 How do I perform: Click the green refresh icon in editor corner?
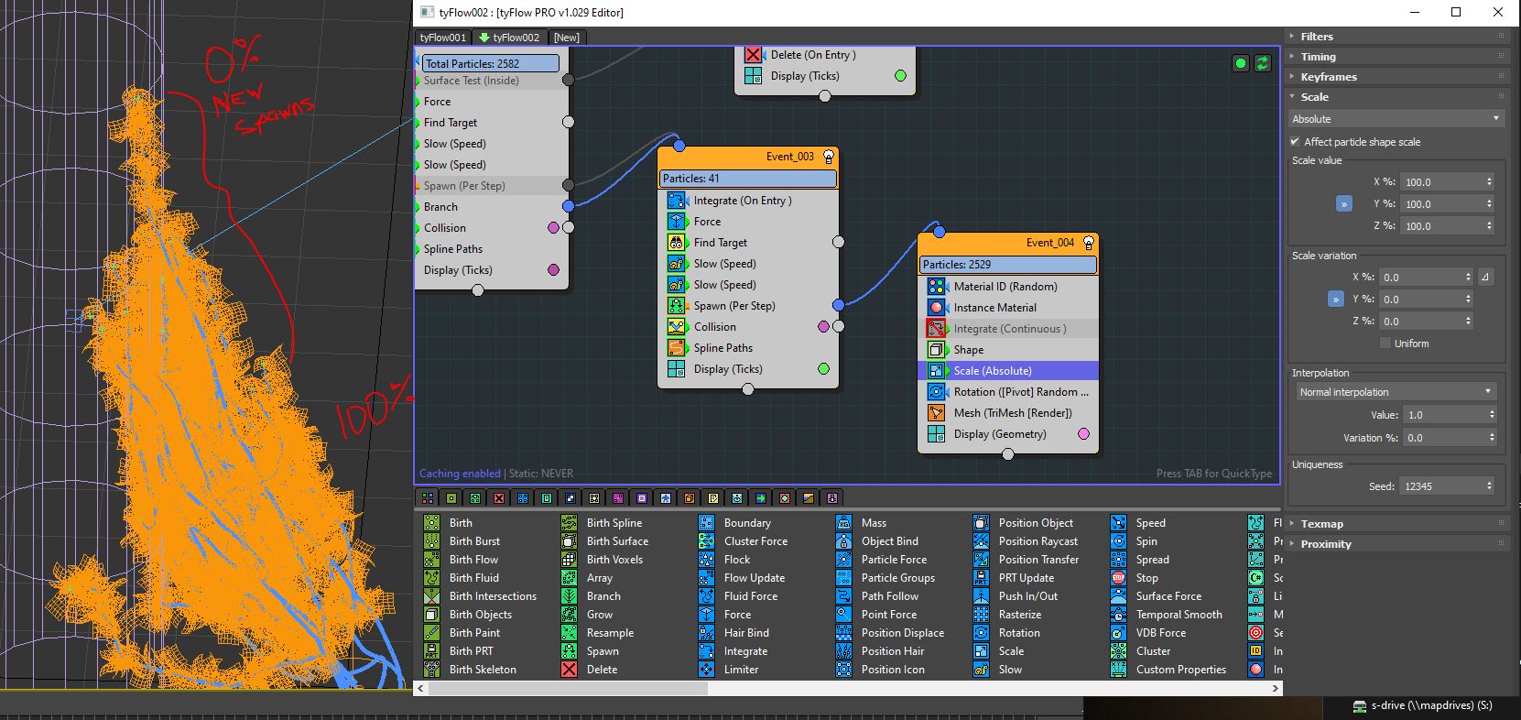[1263, 63]
